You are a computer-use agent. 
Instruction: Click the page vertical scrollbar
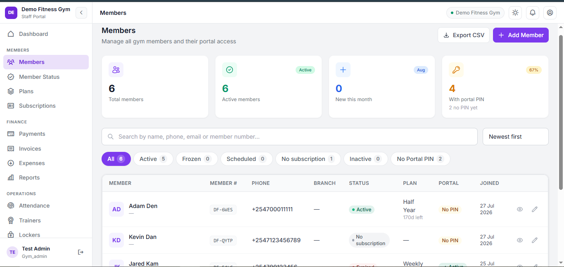[561, 111]
